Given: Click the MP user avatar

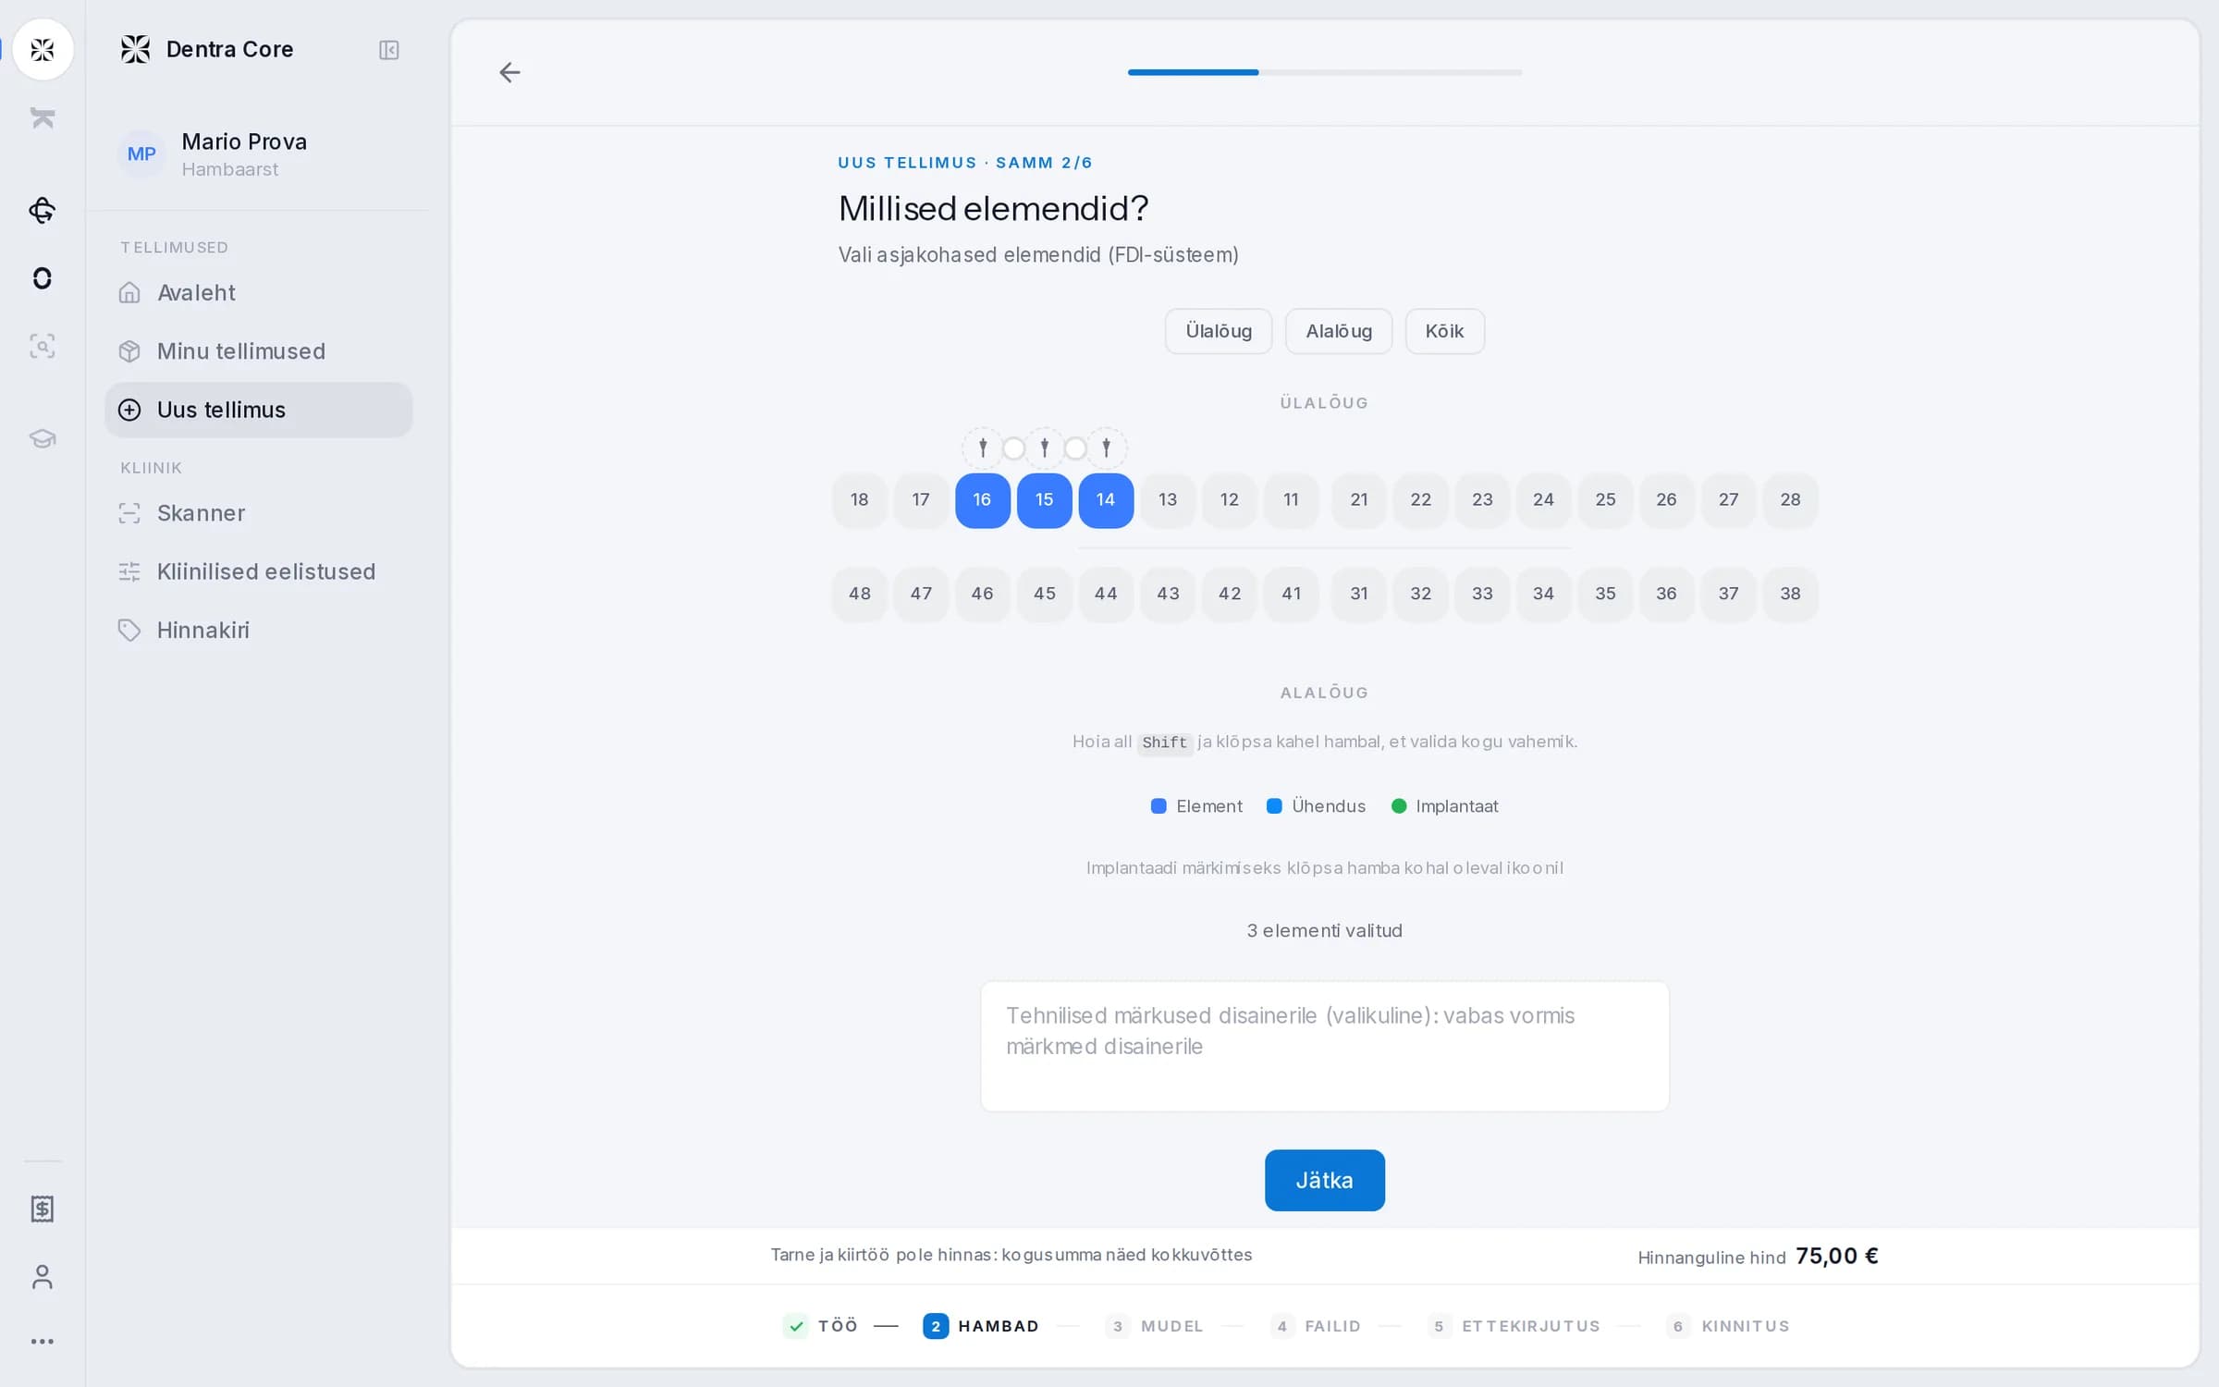Looking at the screenshot, I should [x=141, y=154].
